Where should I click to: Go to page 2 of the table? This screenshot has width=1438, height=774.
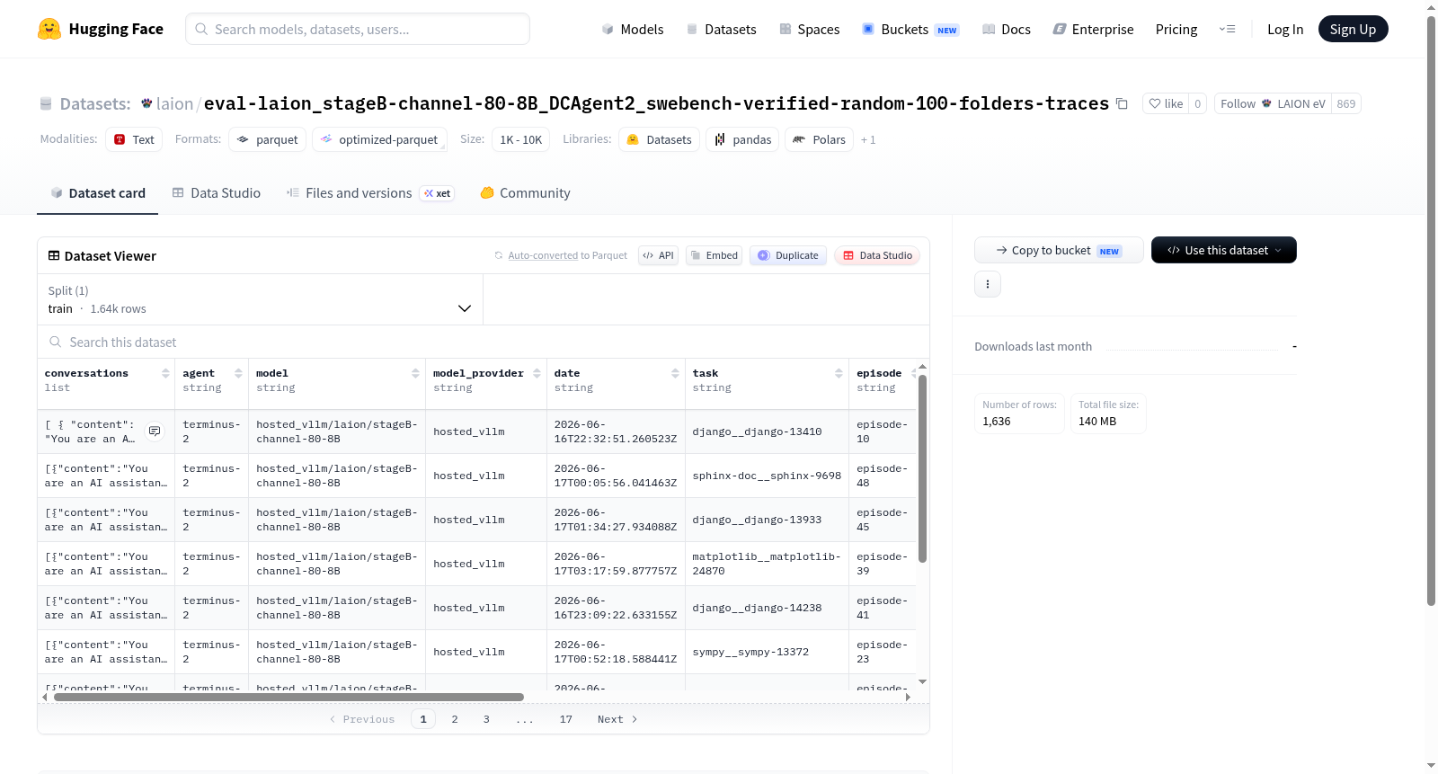click(x=455, y=719)
